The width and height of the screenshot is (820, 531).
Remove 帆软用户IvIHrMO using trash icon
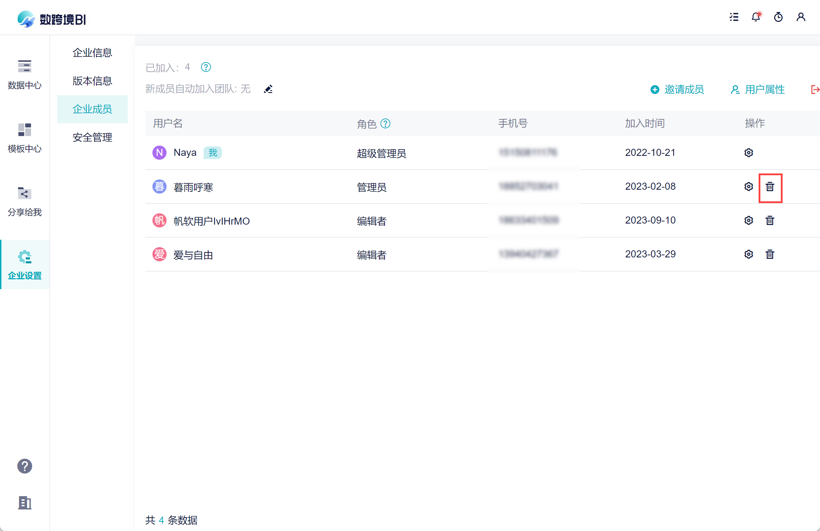pos(770,220)
